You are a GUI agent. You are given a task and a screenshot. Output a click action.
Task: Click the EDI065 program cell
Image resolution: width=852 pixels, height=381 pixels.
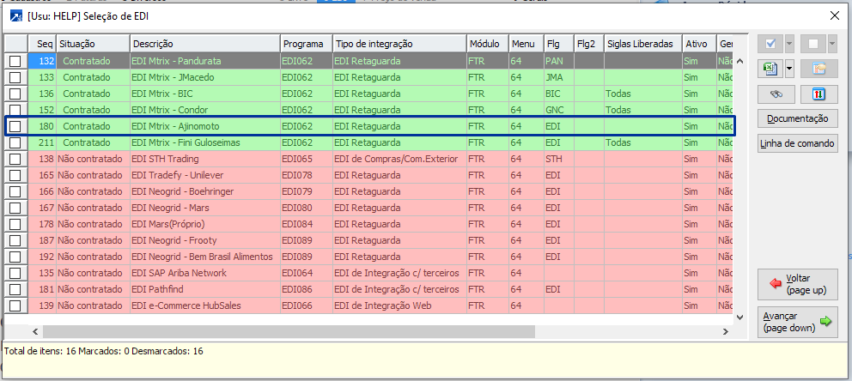point(307,159)
